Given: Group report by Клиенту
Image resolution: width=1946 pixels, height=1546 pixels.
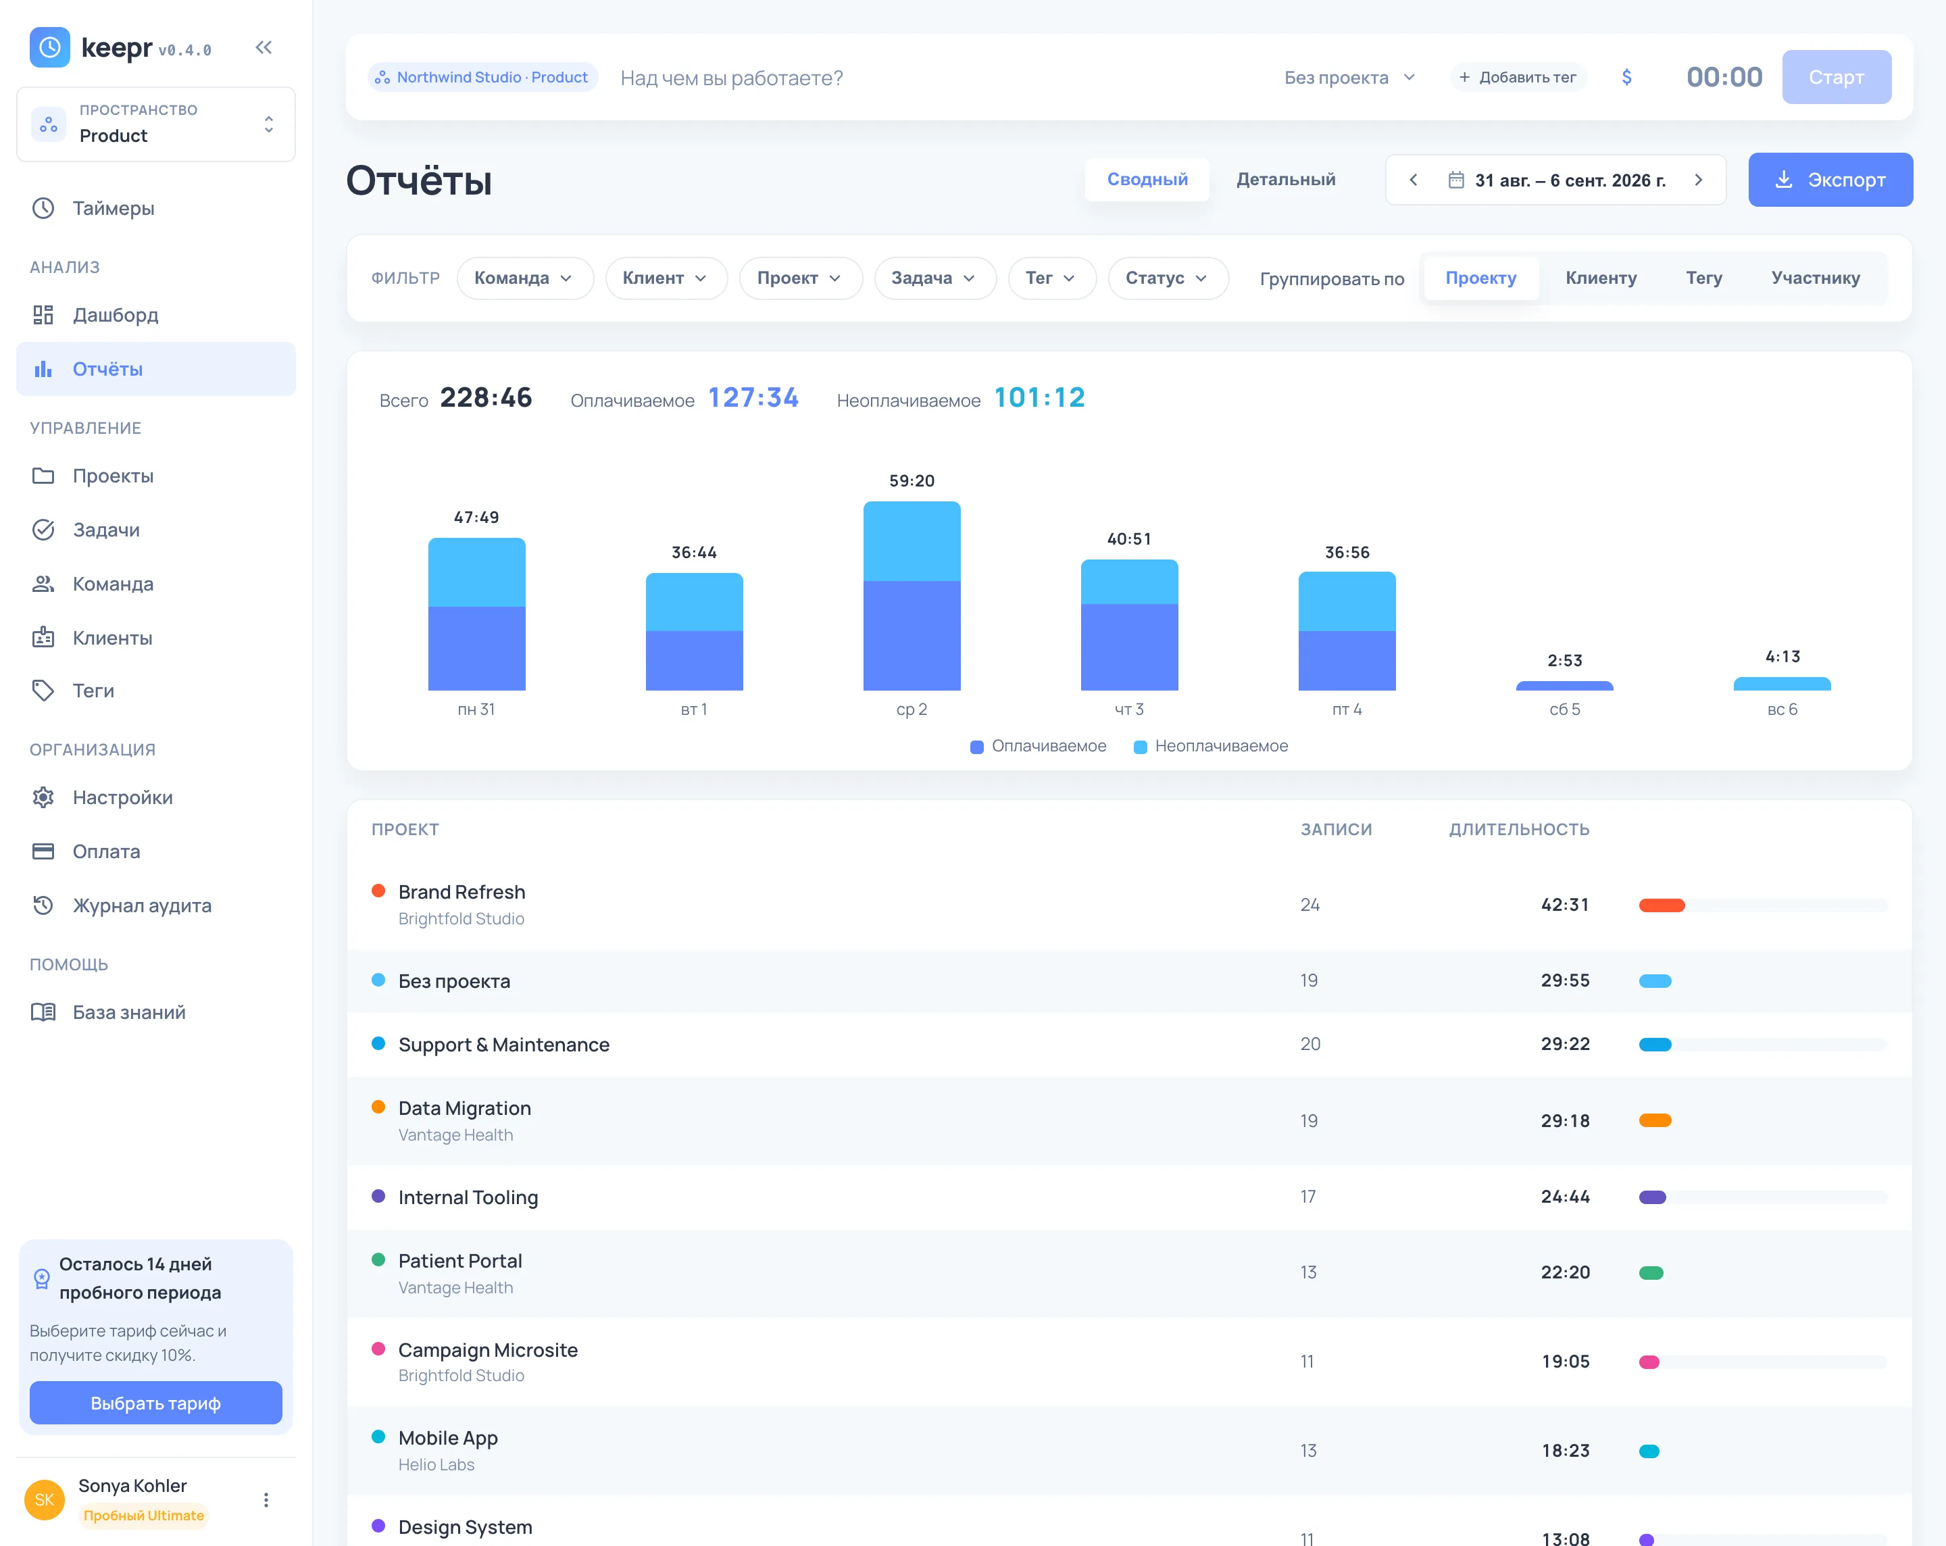Looking at the screenshot, I should click(x=1600, y=278).
